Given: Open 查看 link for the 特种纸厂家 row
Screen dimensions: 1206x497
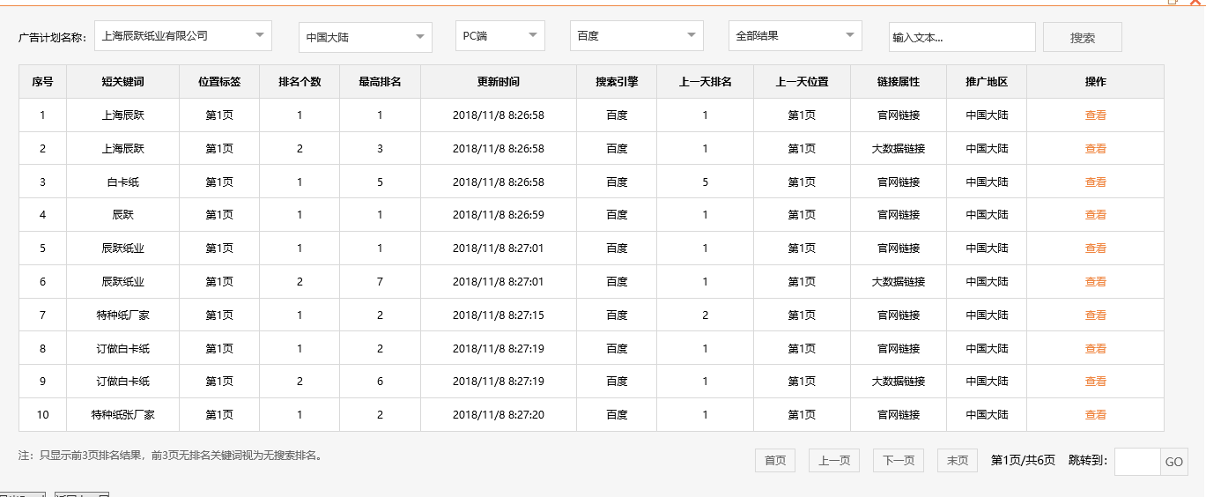Looking at the screenshot, I should [x=1095, y=315].
